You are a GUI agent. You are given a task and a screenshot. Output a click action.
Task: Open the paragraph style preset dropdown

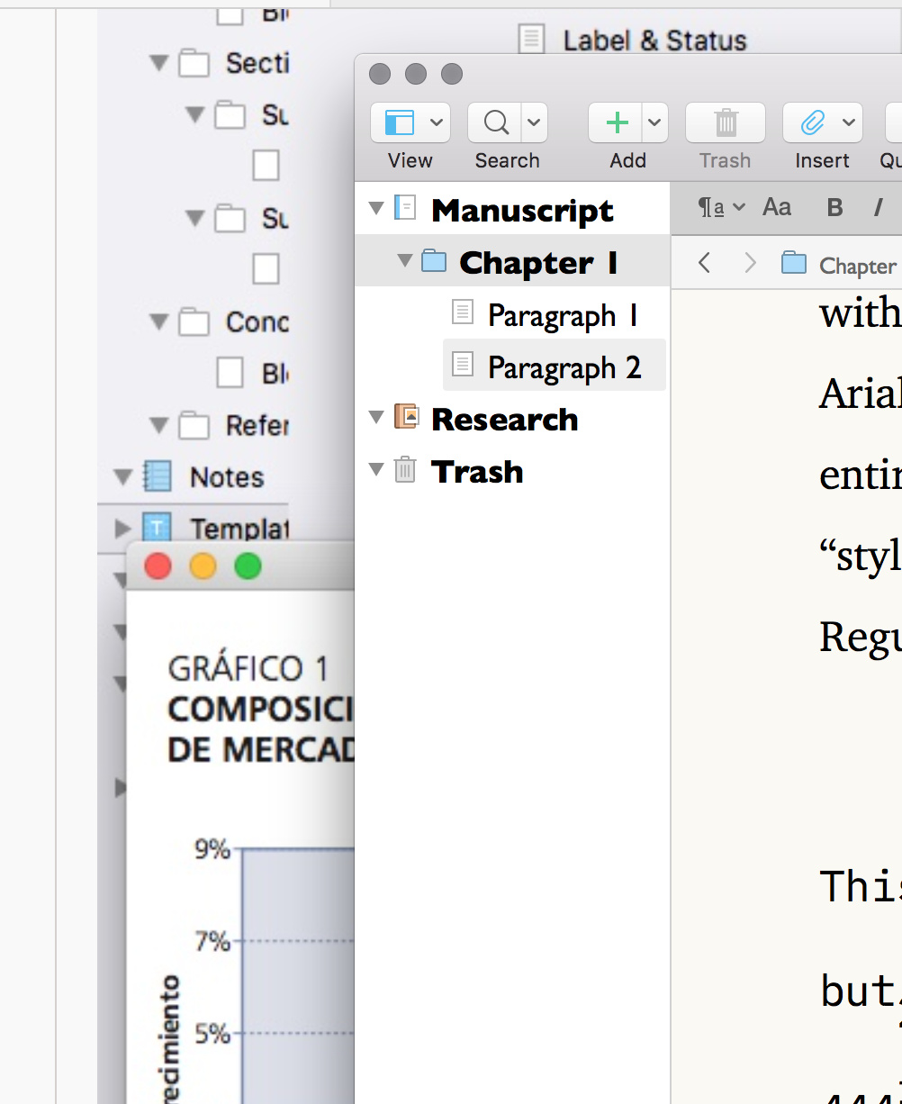tap(722, 207)
